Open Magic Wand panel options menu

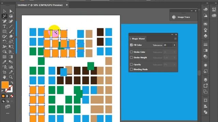(175, 39)
